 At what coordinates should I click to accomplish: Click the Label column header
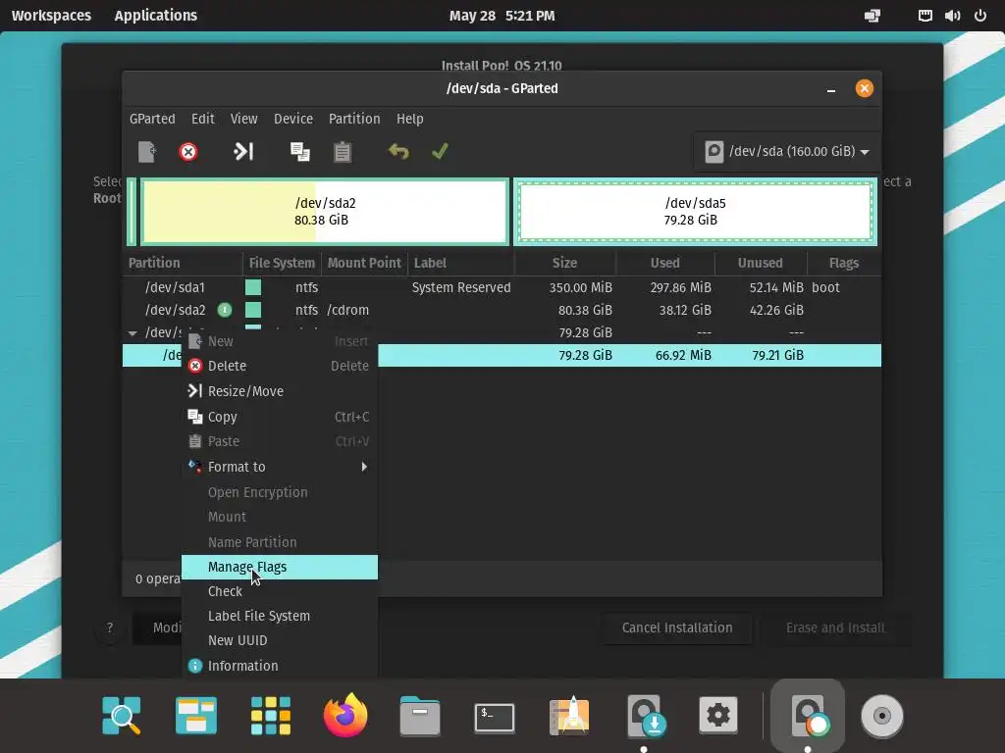click(x=461, y=263)
